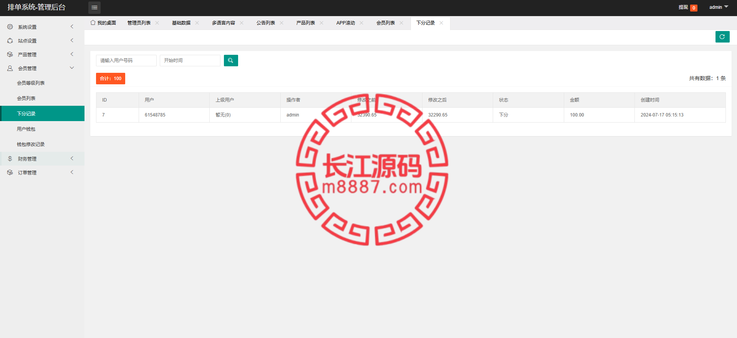
Task: Click the 会员管理 user icon
Action: click(10, 68)
